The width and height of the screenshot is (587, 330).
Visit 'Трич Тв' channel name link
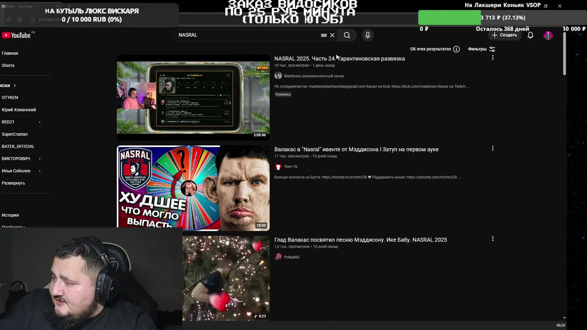pyautogui.click(x=290, y=166)
